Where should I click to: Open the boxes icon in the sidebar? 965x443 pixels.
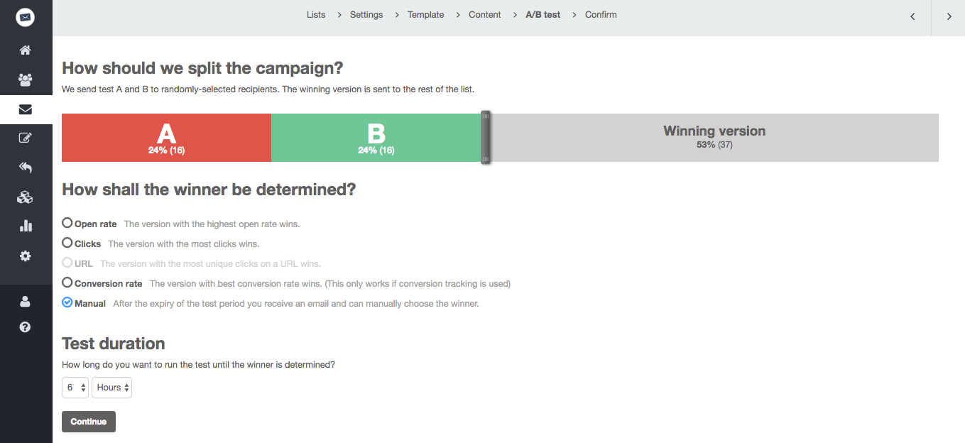click(26, 197)
